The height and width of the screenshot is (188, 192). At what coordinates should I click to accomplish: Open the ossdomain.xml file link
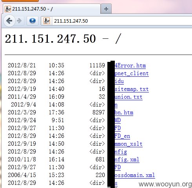click(x=135, y=175)
